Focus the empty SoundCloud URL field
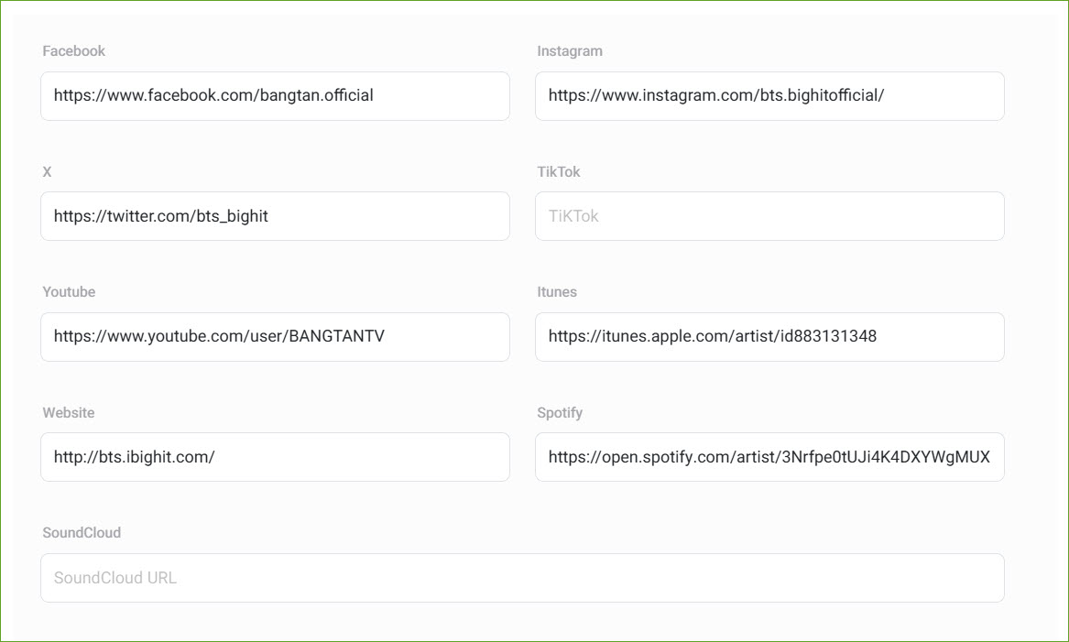The height and width of the screenshot is (642, 1069). (x=522, y=578)
